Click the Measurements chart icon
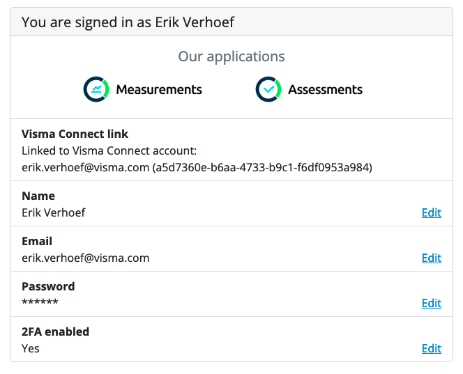 [96, 89]
